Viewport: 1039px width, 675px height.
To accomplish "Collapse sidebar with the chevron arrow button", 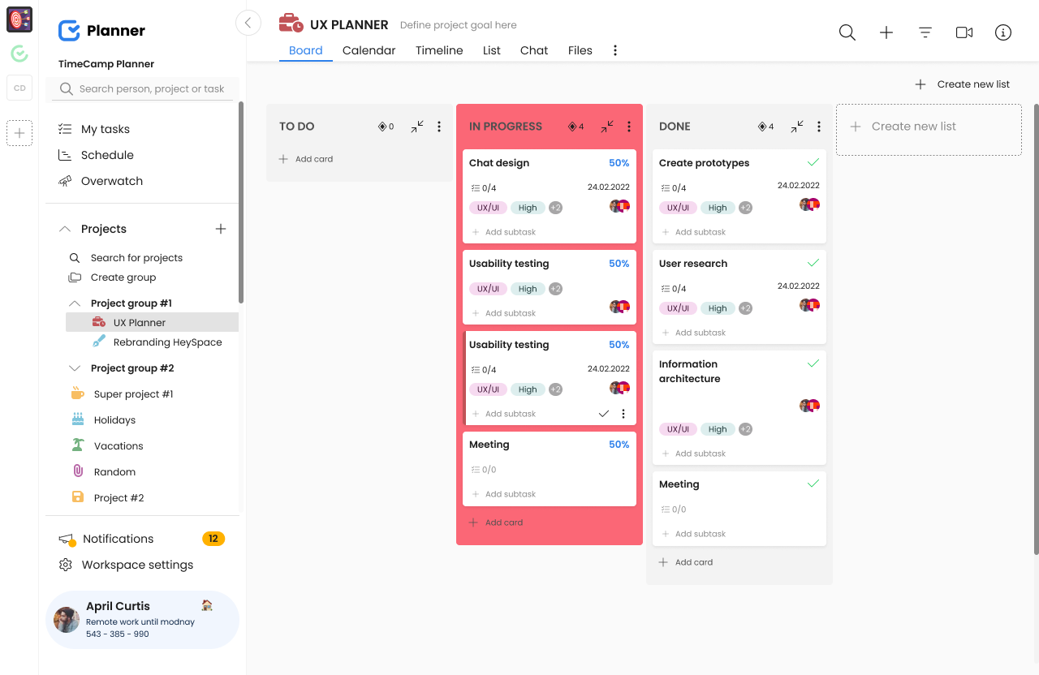I will (248, 23).
